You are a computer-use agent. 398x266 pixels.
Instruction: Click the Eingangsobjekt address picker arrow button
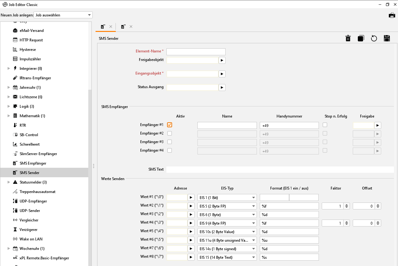coord(222,74)
